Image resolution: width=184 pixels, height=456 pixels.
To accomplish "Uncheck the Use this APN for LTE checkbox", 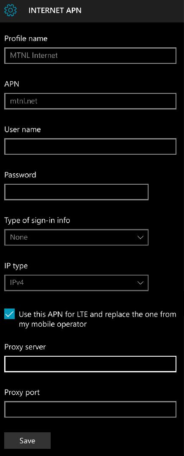I will [10, 314].
